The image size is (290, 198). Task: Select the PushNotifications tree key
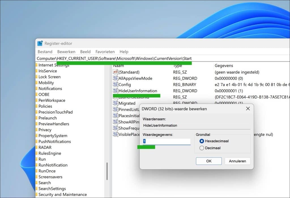pos(55,142)
